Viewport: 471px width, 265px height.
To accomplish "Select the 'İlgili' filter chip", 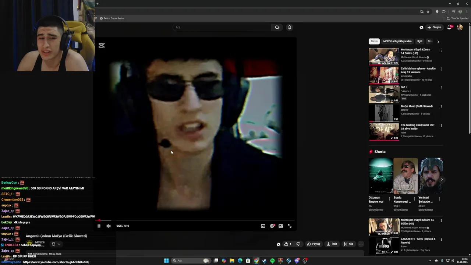I will pos(420,41).
